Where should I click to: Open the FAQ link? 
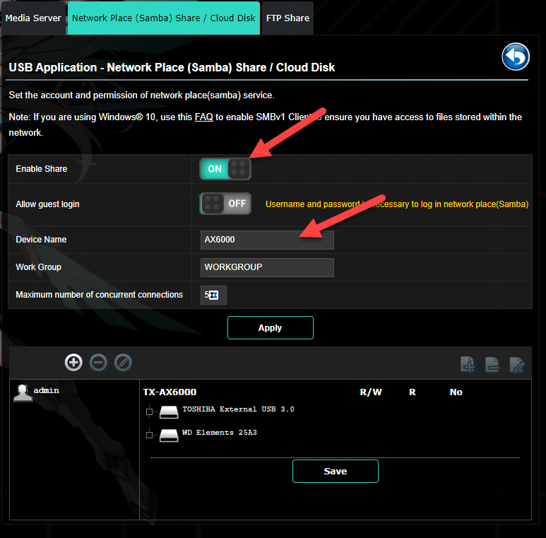click(x=203, y=117)
